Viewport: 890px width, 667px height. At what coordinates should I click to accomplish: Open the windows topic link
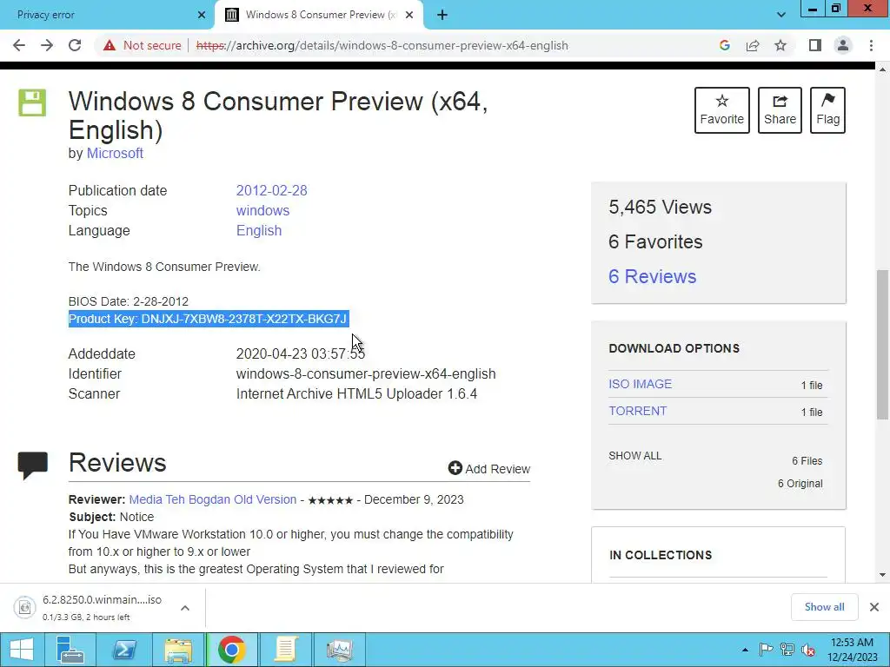point(262,210)
